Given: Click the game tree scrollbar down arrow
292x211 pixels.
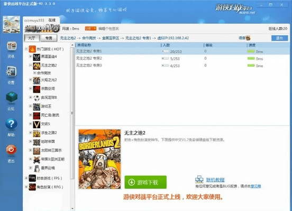Looking at the screenshot, I should (72, 209).
